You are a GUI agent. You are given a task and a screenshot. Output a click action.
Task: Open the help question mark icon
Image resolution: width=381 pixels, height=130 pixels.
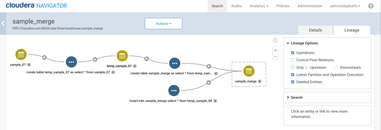coord(371,6)
